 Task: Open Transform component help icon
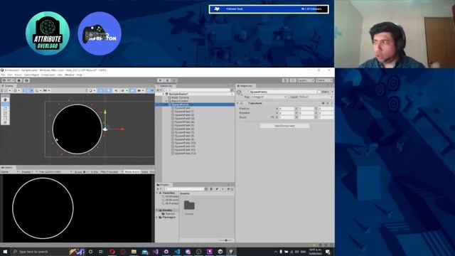[x=323, y=103]
